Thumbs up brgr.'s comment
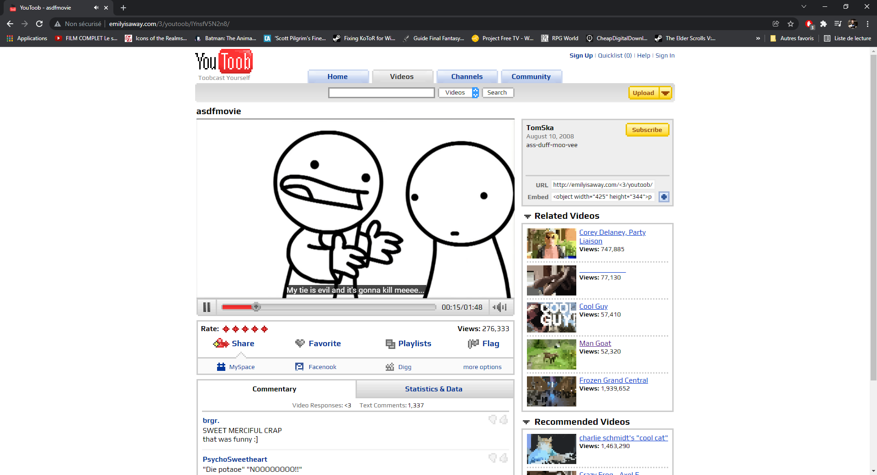Viewport: 877px width, 475px height. pos(504,419)
